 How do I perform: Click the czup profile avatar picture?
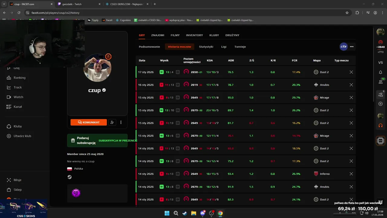coord(97,68)
